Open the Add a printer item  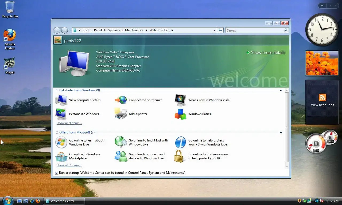131,114
